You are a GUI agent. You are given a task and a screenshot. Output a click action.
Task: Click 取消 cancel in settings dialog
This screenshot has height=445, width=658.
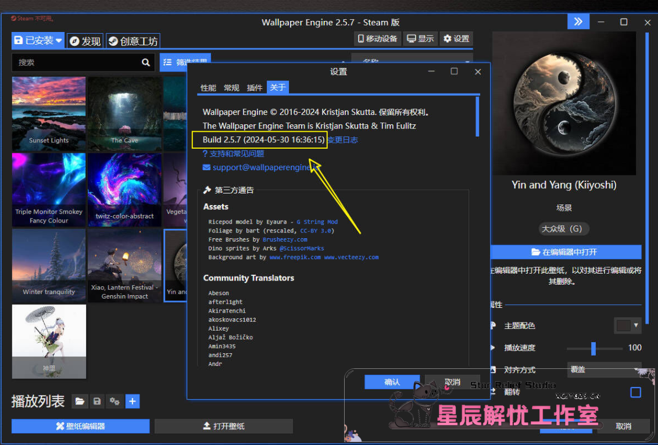(452, 382)
